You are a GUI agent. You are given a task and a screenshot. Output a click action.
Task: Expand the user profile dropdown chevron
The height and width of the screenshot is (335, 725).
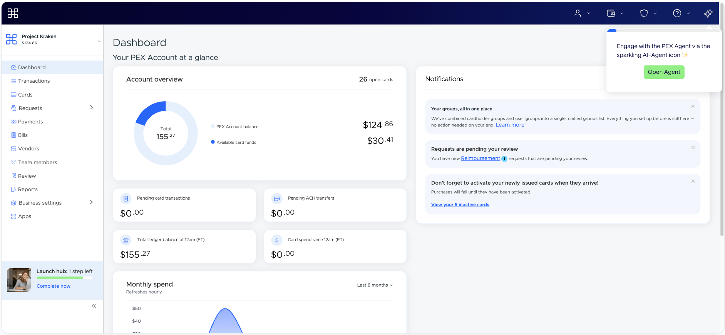pos(588,13)
